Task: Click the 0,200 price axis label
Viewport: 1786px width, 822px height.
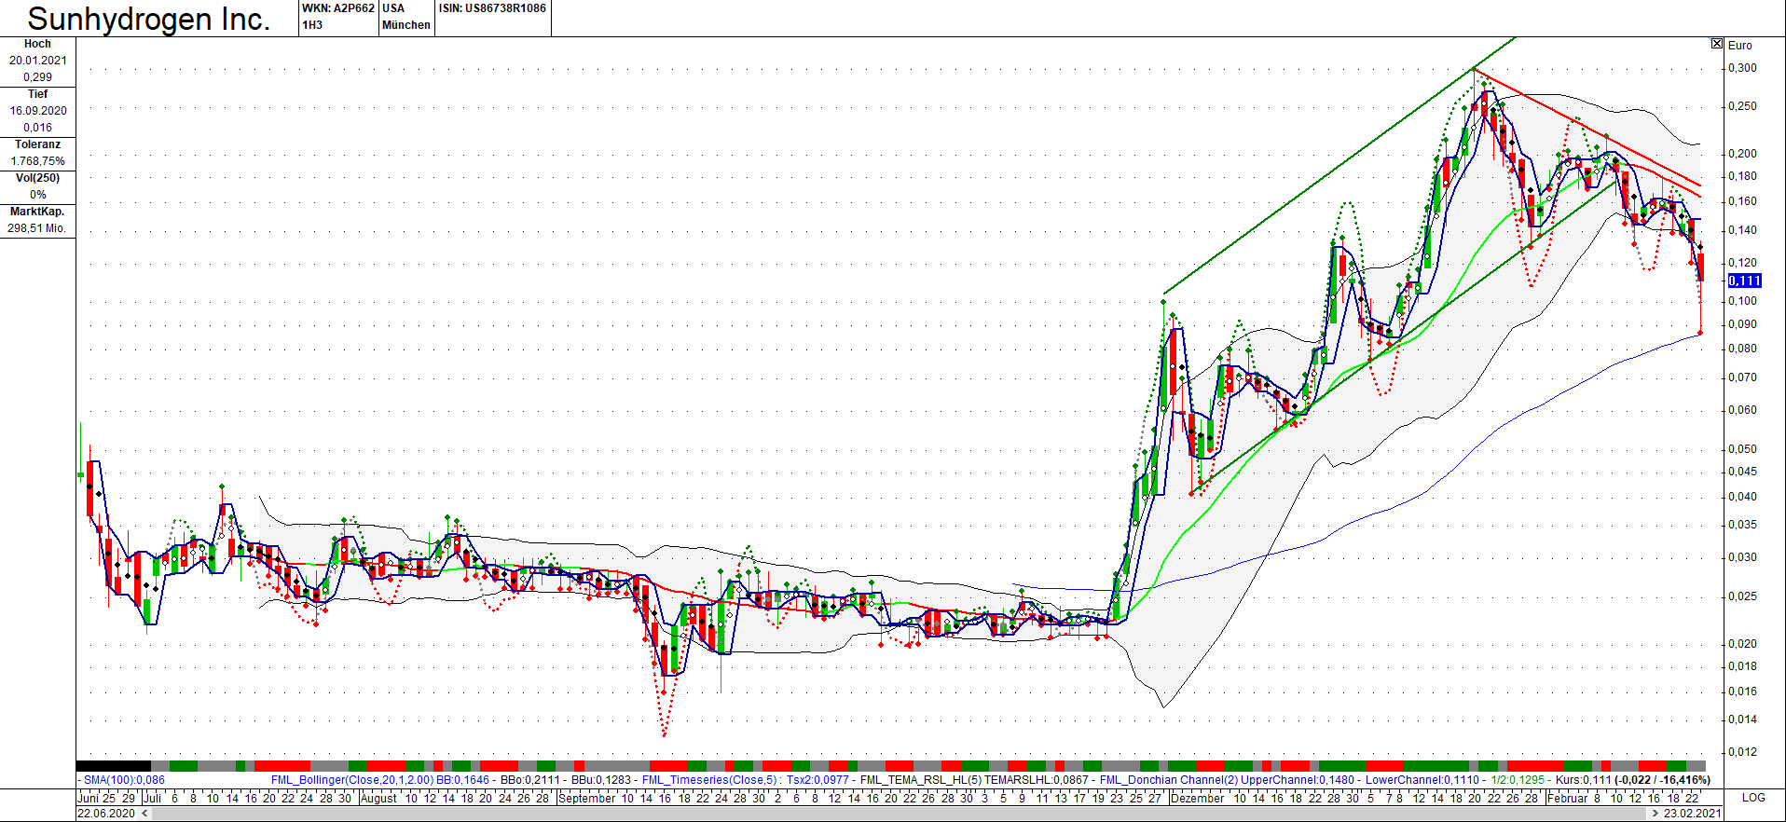Action: pyautogui.click(x=1742, y=154)
